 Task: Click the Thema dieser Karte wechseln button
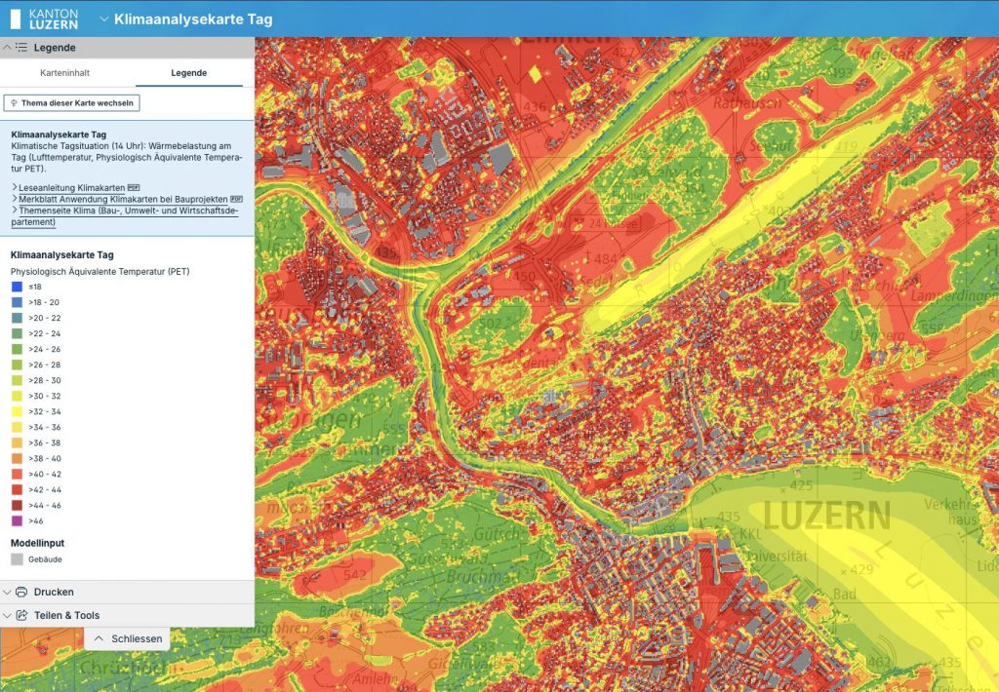(70, 102)
